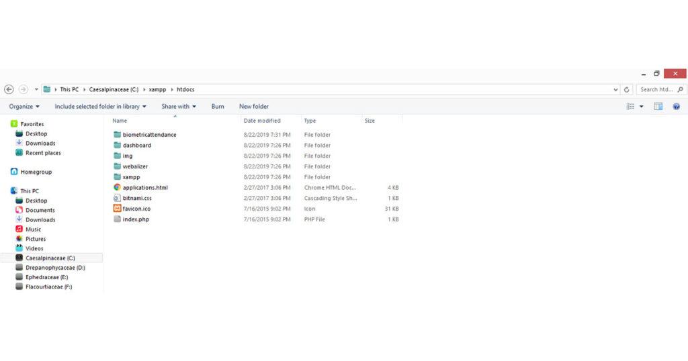Click the Burn toolbar button
This screenshot has width=688, height=361.
218,107
